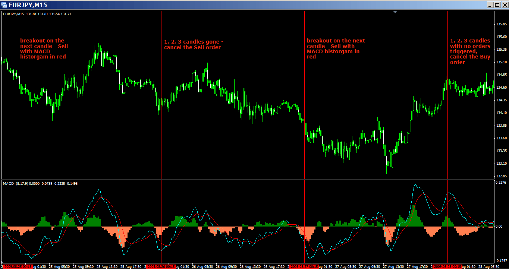Select the 2009.08.26 00:15 date marker

161,266
